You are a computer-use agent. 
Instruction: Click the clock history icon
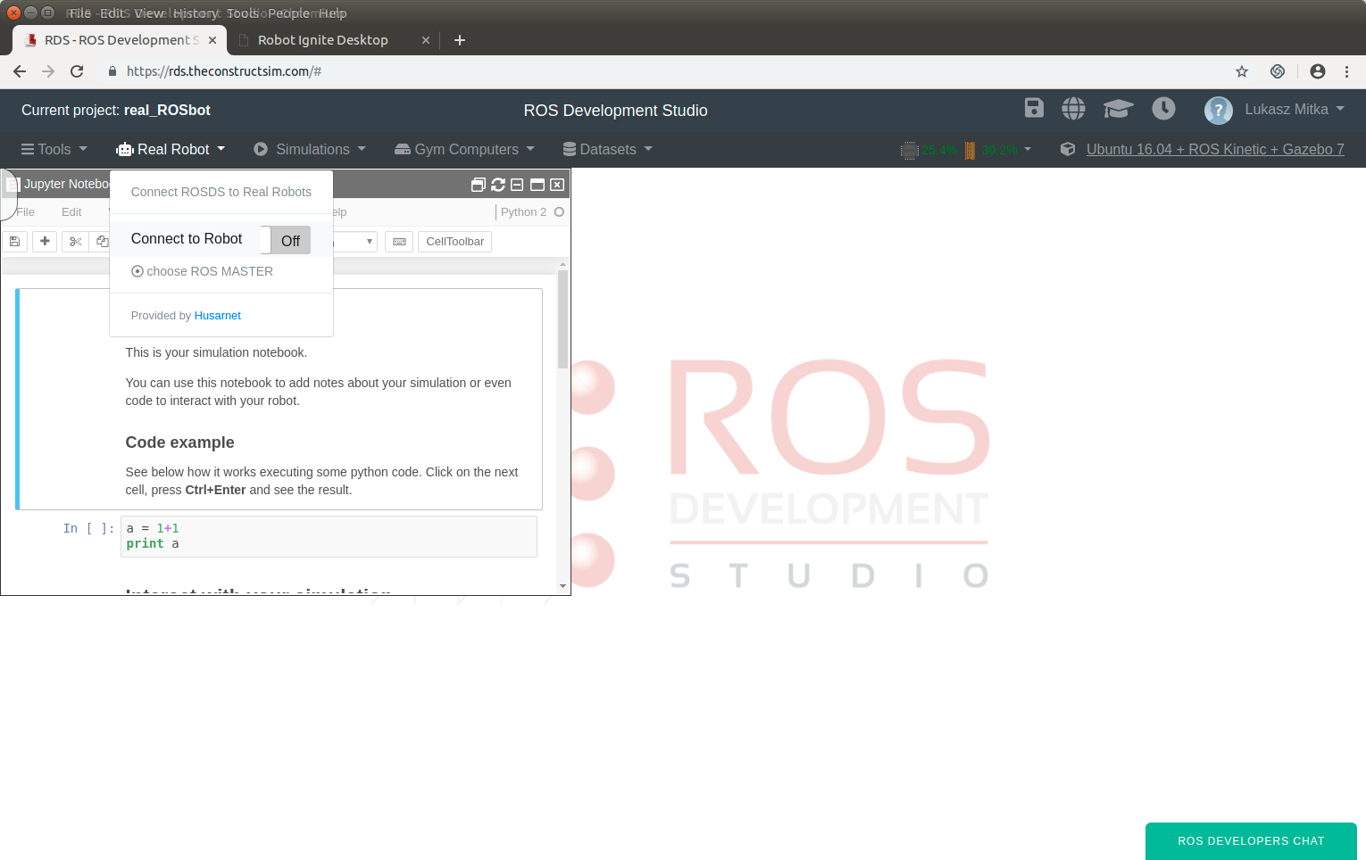1163,109
